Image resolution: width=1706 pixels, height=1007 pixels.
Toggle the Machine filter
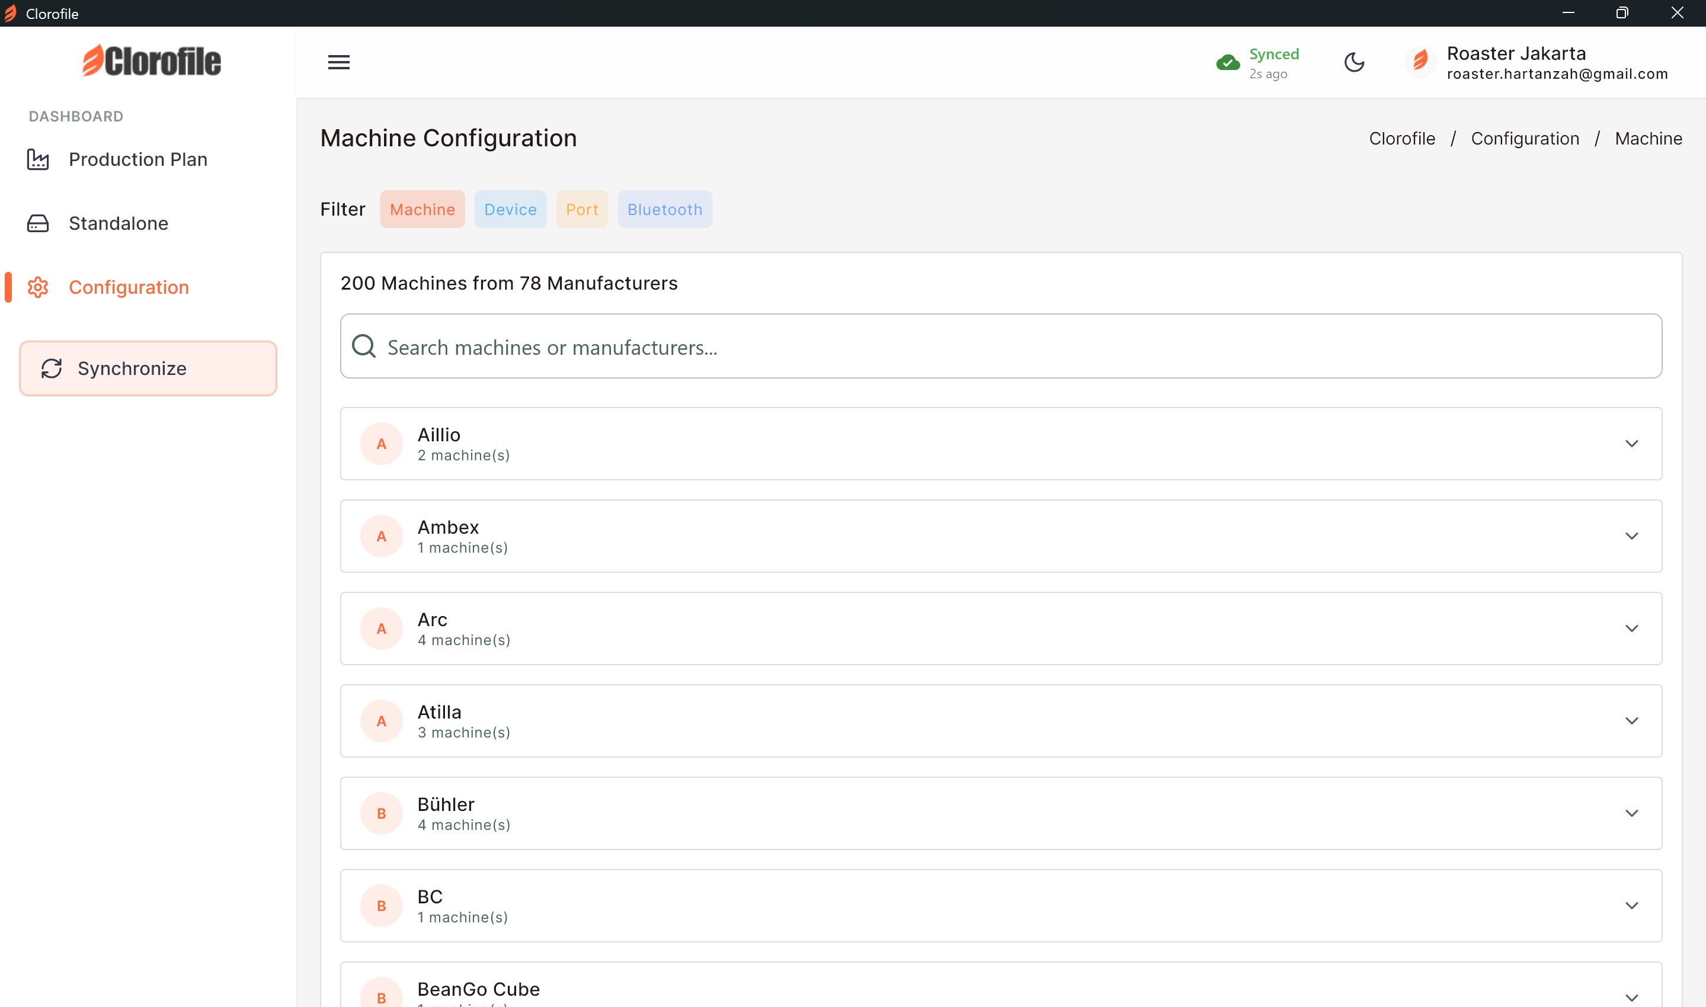click(422, 209)
